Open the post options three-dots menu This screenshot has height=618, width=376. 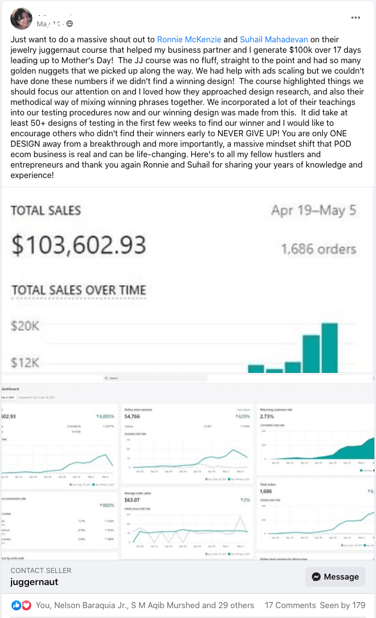[x=356, y=18]
